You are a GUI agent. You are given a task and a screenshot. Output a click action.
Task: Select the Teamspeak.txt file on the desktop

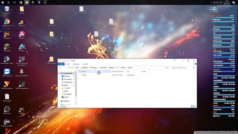coord(81,10)
